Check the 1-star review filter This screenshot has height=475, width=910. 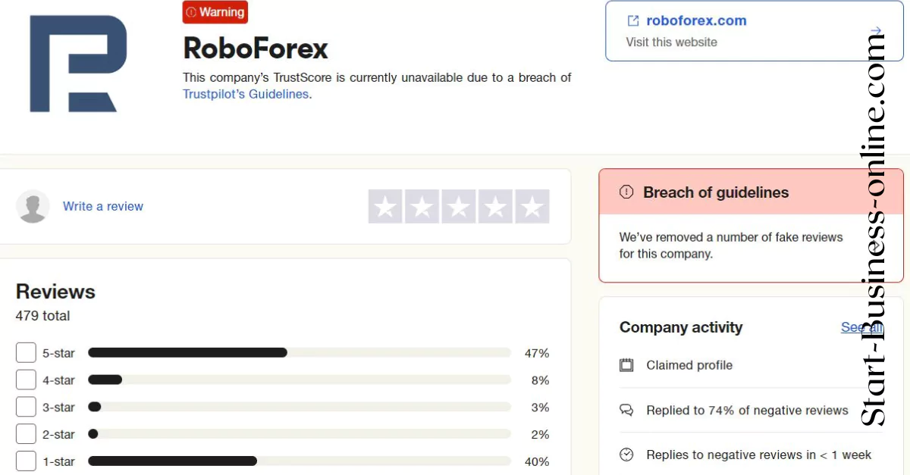pos(26,461)
